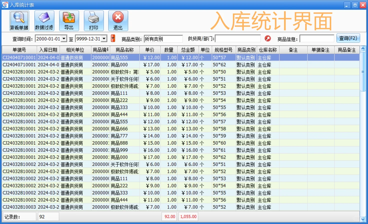The height and width of the screenshot is (224, 368).
Task: Activate the 打印 print icon
Action: (94, 20)
